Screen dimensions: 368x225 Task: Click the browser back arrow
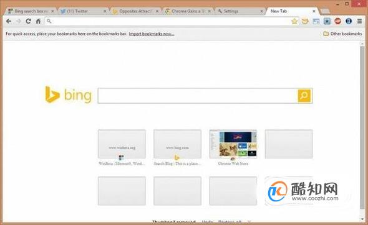[9, 21]
